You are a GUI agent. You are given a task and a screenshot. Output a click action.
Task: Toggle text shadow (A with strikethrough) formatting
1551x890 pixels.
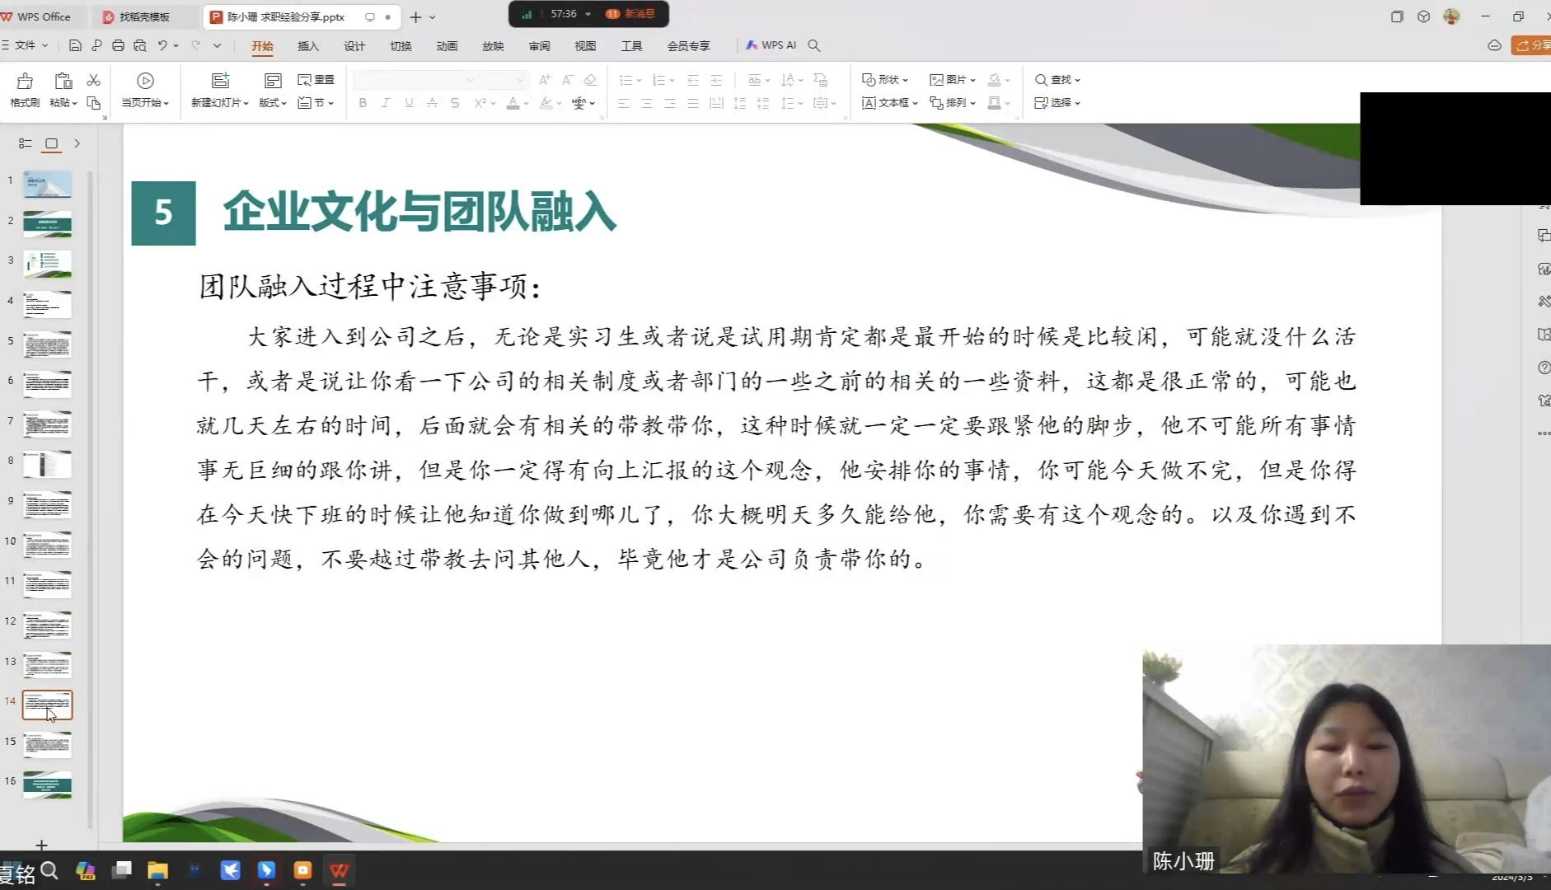tap(432, 103)
